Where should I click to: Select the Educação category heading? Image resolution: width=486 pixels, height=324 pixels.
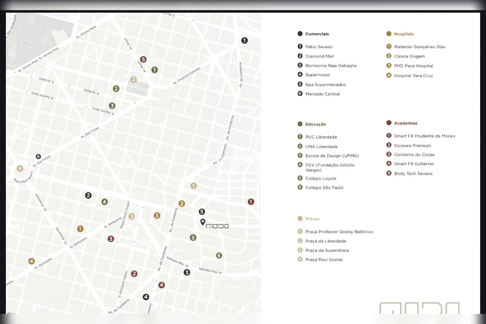[x=315, y=124]
